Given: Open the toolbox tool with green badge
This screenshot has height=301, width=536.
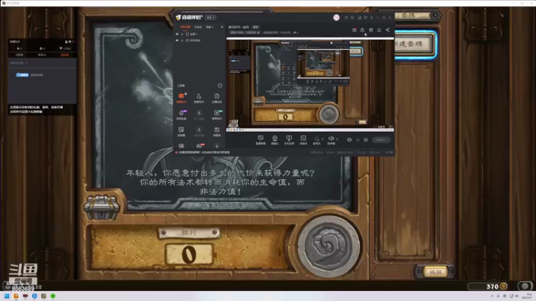Looking at the screenshot, I should (216, 114).
